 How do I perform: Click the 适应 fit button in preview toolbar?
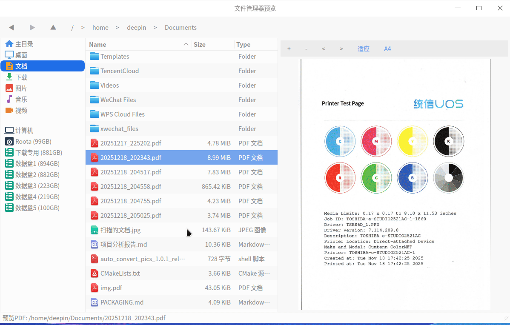point(363,49)
